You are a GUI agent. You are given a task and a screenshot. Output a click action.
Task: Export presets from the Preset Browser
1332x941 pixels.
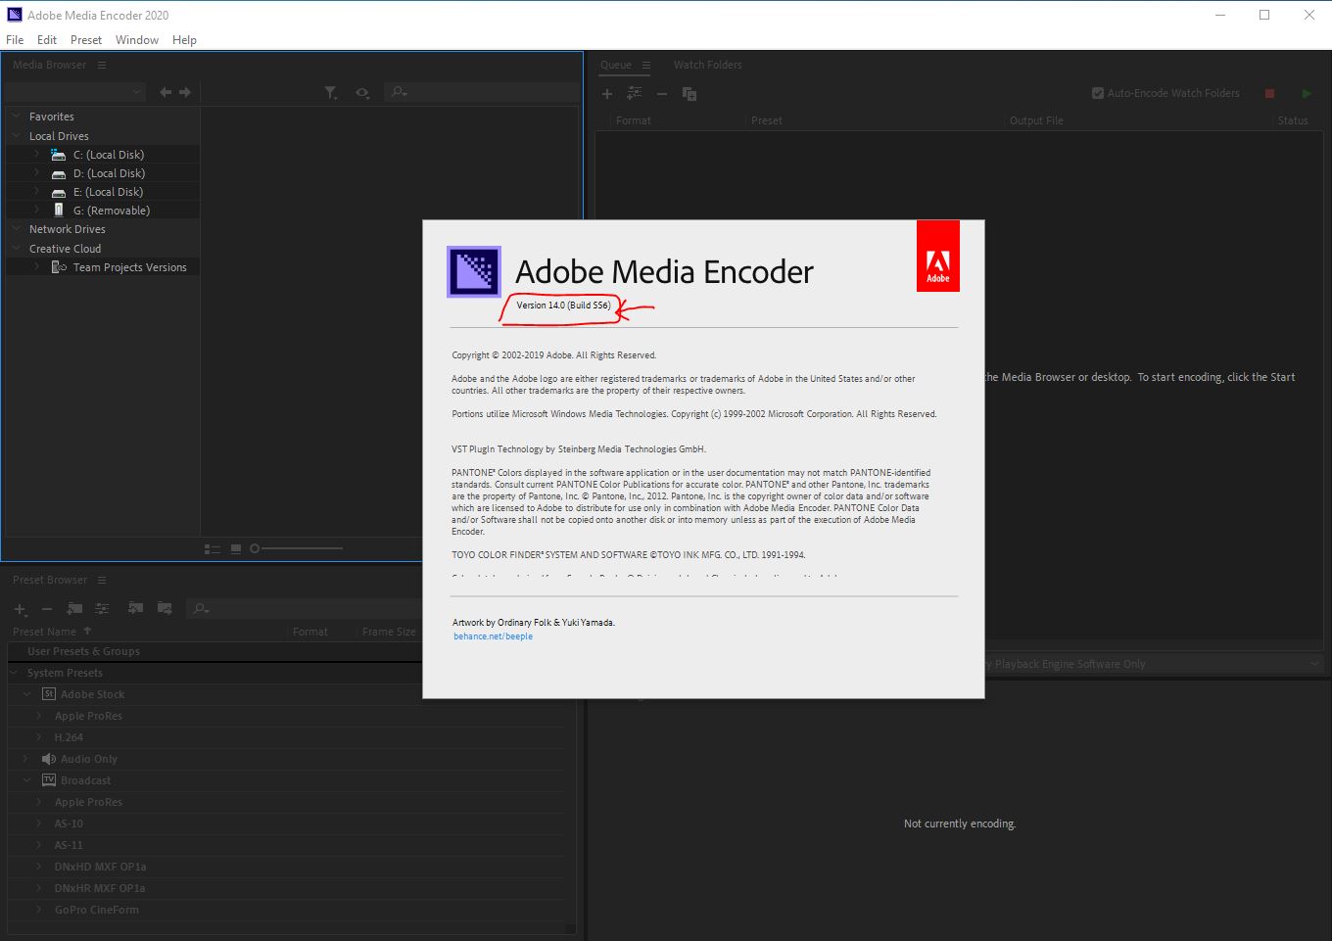click(x=165, y=609)
